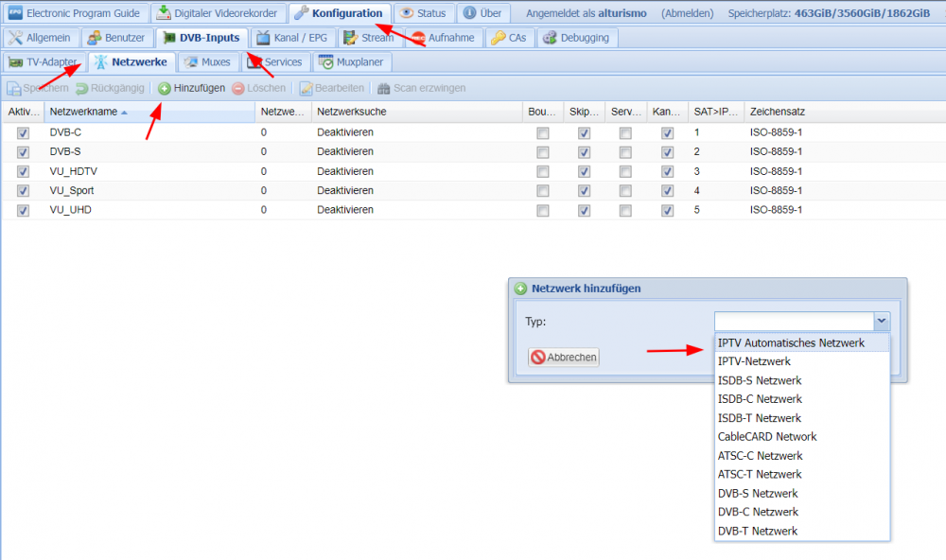Switch to the TV-Adapter tab

tap(44, 61)
